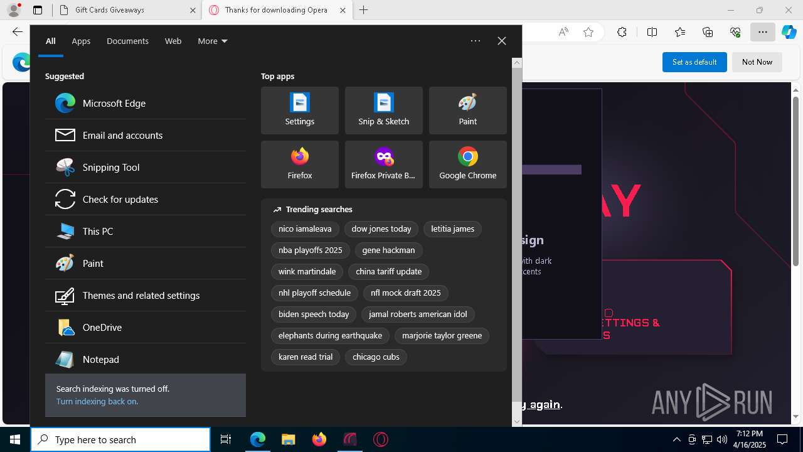
Task: Switch to Documents search tab
Action: coord(127,41)
